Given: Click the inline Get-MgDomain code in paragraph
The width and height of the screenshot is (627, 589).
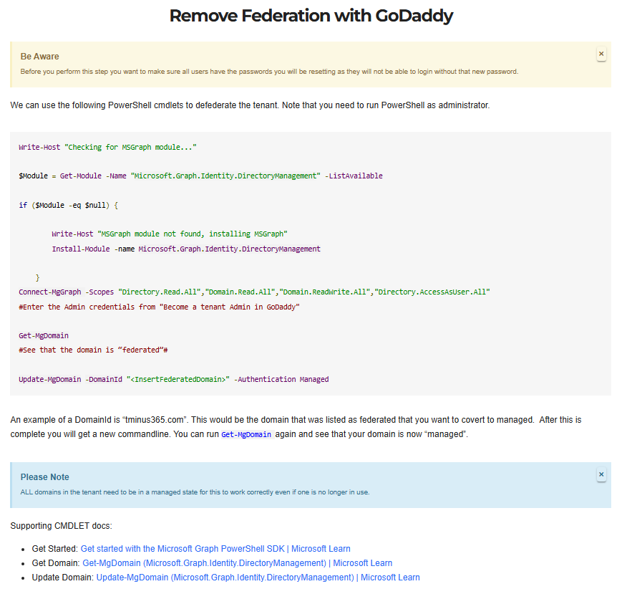Looking at the screenshot, I should pos(246,434).
